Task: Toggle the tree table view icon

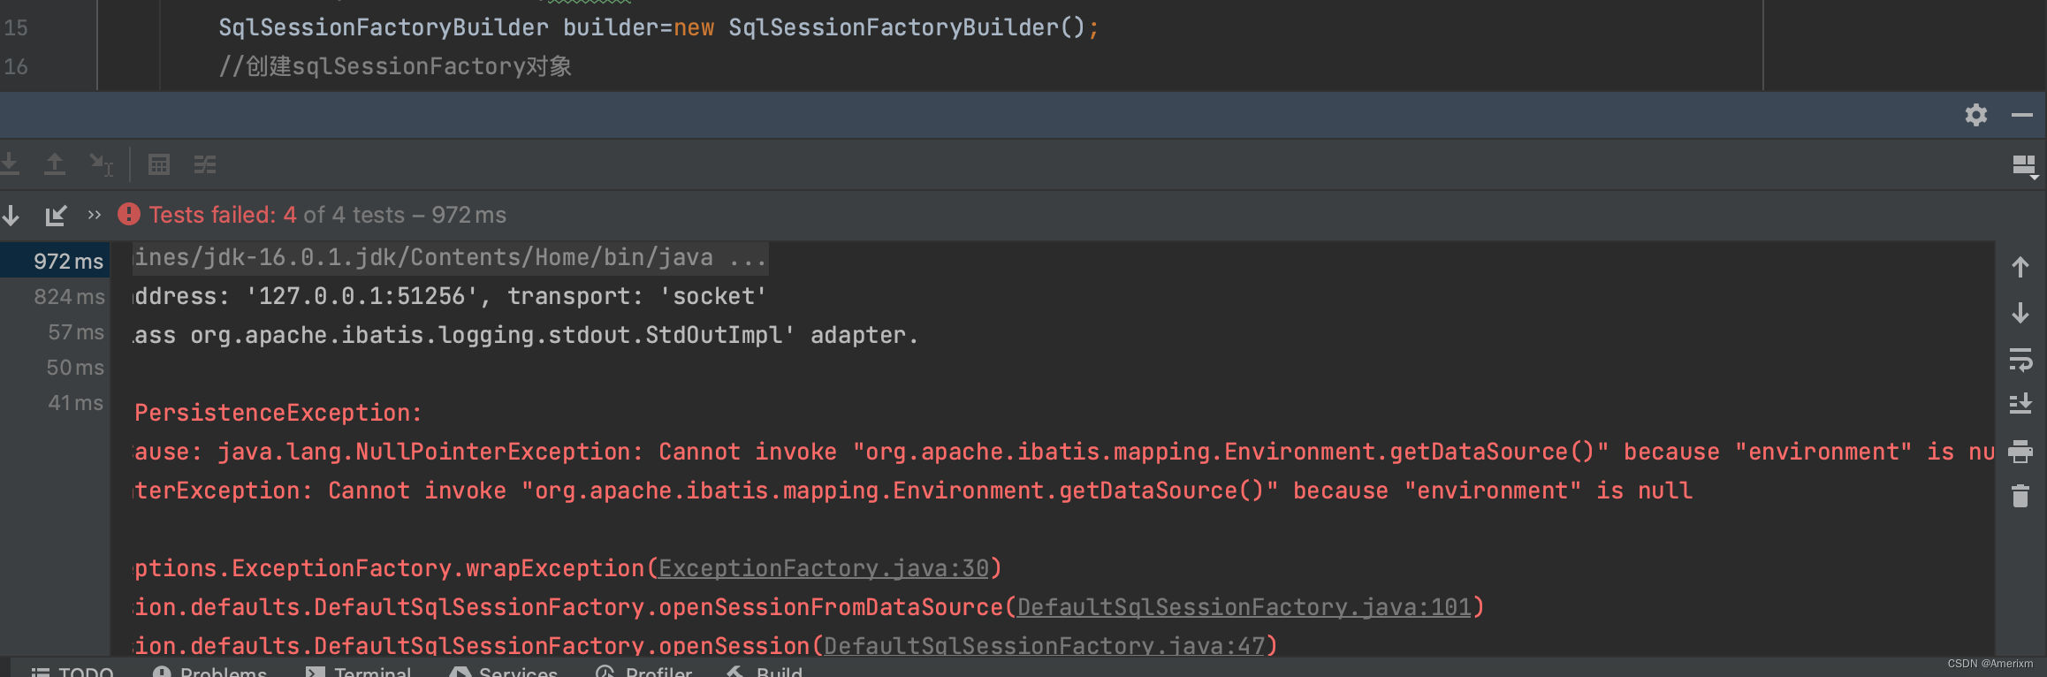Action: click(159, 164)
